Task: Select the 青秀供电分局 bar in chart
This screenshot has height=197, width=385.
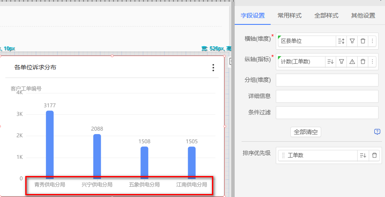Action: click(x=50, y=145)
